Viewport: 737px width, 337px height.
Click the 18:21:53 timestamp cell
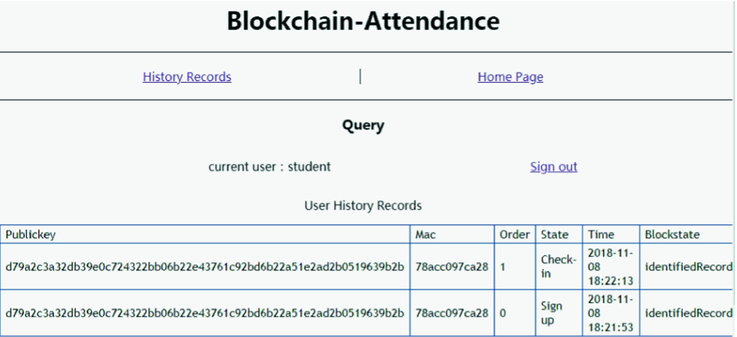610,313
